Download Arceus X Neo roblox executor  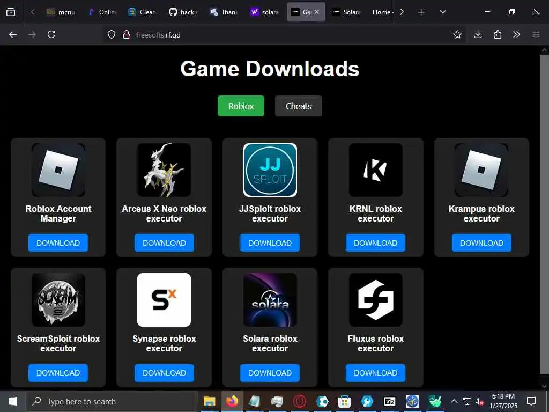164,243
